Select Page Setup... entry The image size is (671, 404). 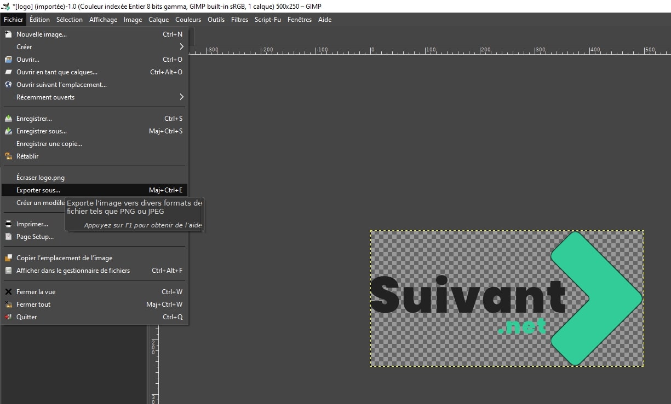click(x=94, y=237)
